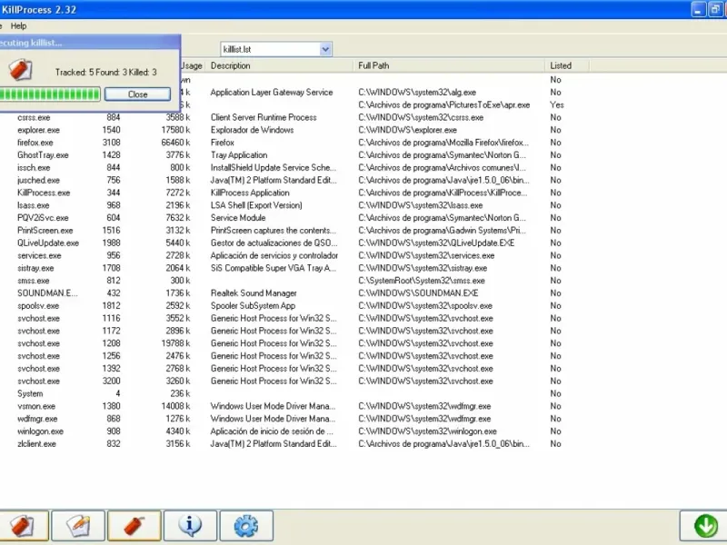The height and width of the screenshot is (545, 727).
Task: Sort by Listed column header
Action: click(567, 65)
